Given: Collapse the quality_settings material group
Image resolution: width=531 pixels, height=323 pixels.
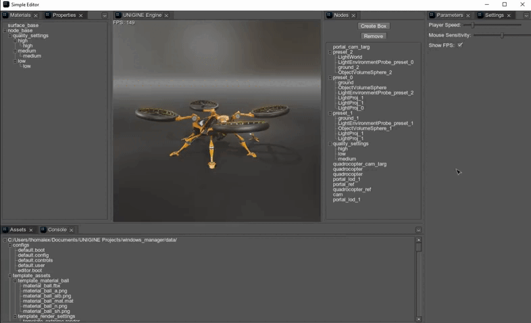Looking at the screenshot, I should (10, 36).
